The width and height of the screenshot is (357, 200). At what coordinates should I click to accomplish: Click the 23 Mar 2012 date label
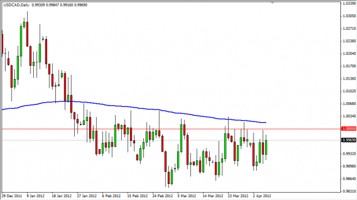click(238, 196)
